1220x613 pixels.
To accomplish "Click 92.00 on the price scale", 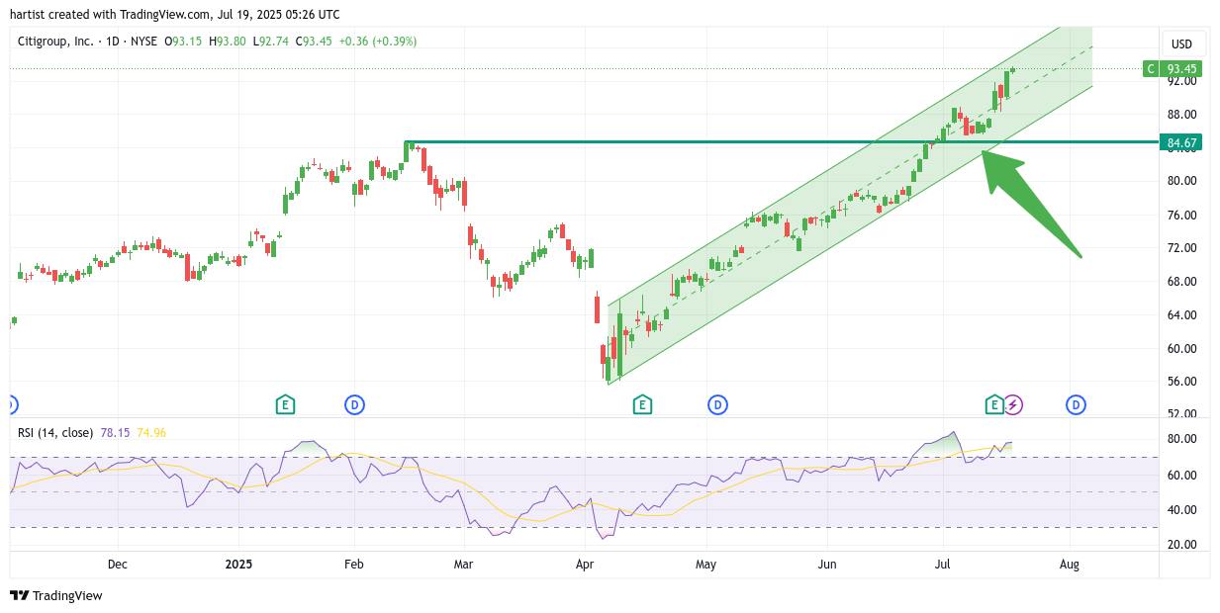I will click(1182, 81).
